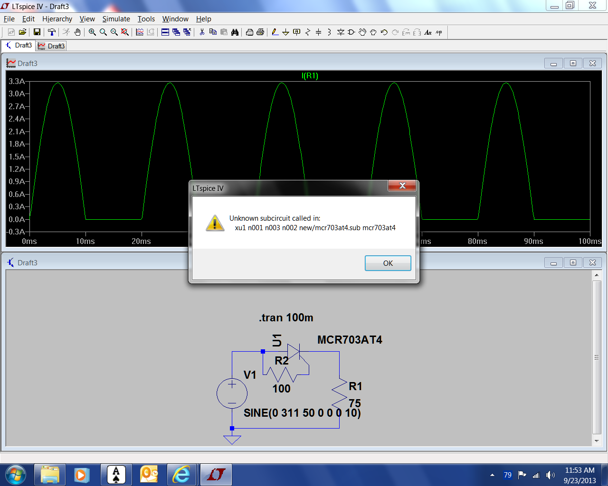608x486 pixels.
Task: Select the Place Component gate icon
Action: 351,32
